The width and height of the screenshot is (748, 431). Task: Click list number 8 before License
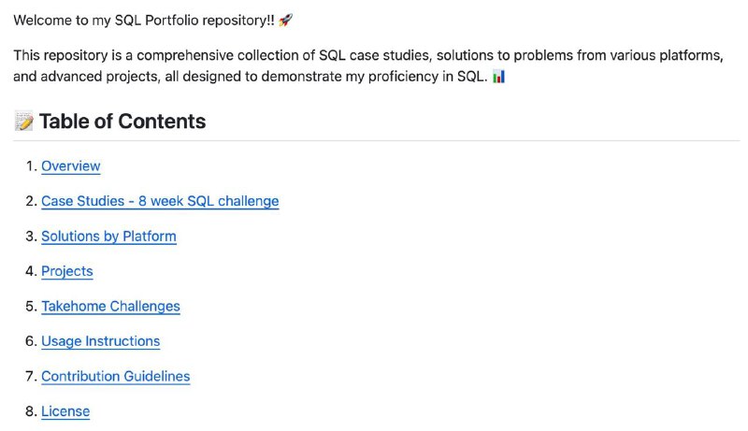(x=31, y=411)
